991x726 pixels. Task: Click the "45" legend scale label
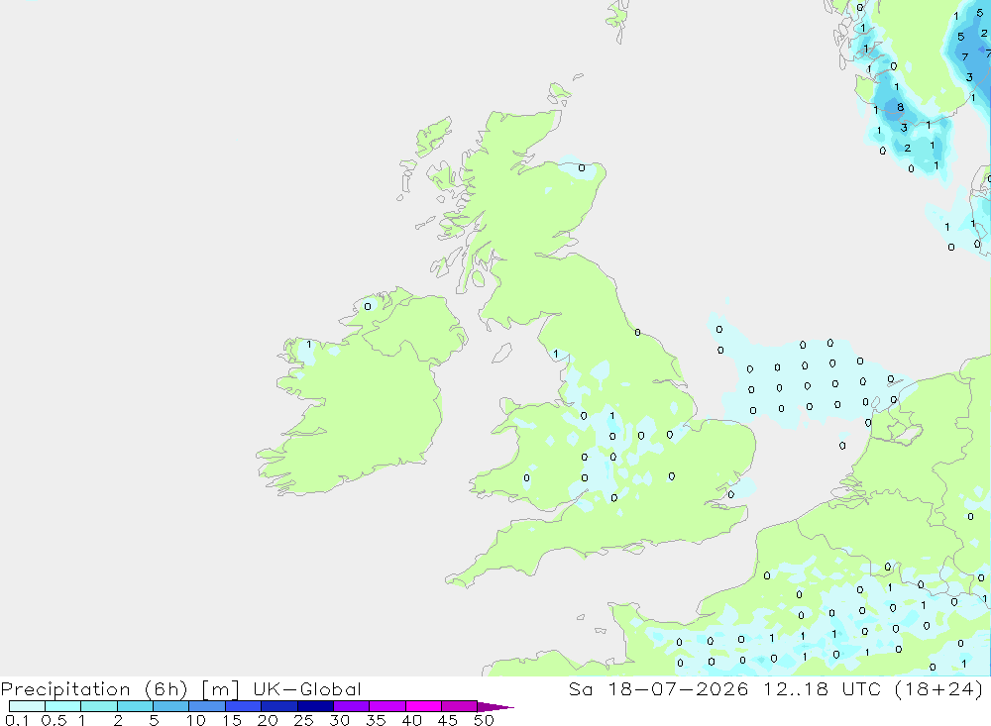448,720
